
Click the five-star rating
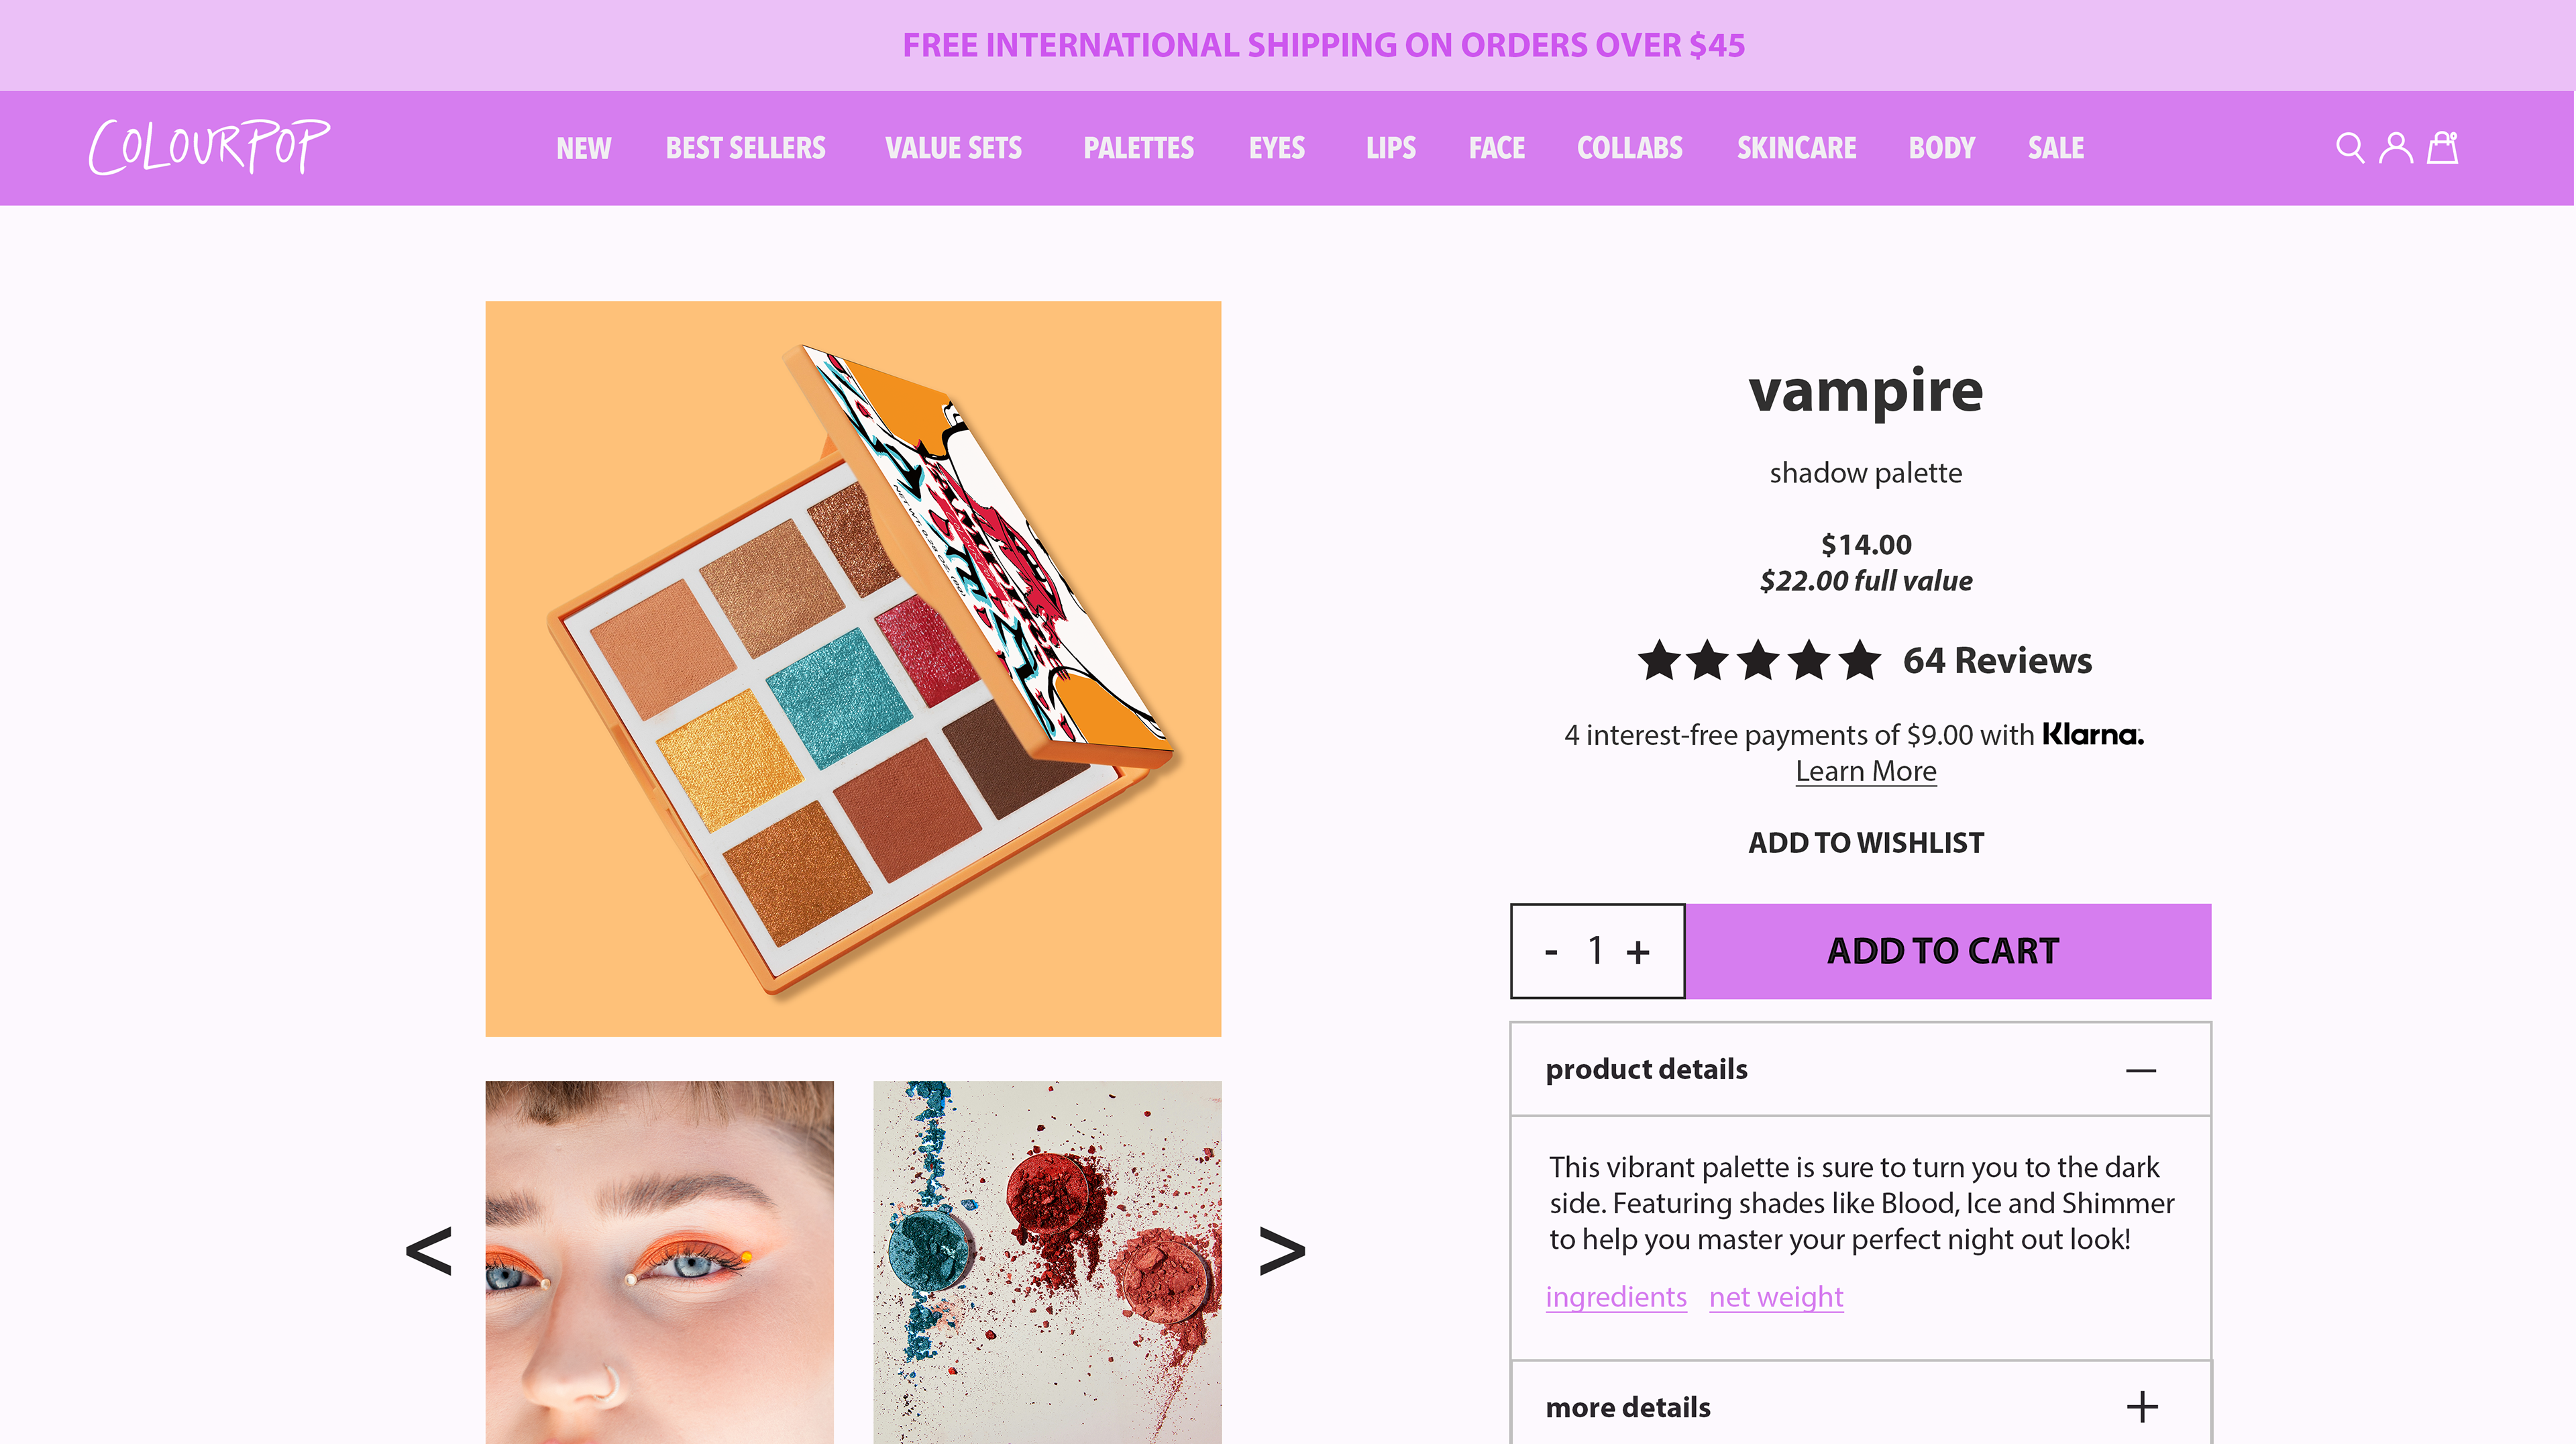pyautogui.click(x=1759, y=660)
